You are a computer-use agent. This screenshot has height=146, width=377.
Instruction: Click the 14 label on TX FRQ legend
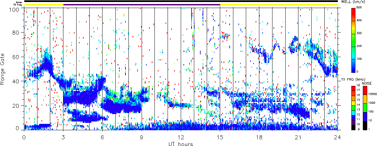coord(358,105)
